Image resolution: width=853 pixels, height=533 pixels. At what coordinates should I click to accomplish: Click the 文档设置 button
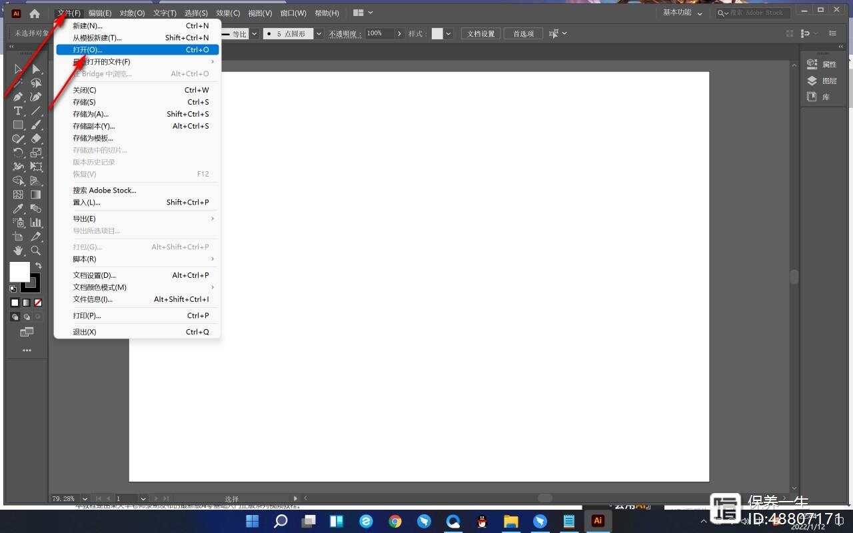tap(480, 33)
